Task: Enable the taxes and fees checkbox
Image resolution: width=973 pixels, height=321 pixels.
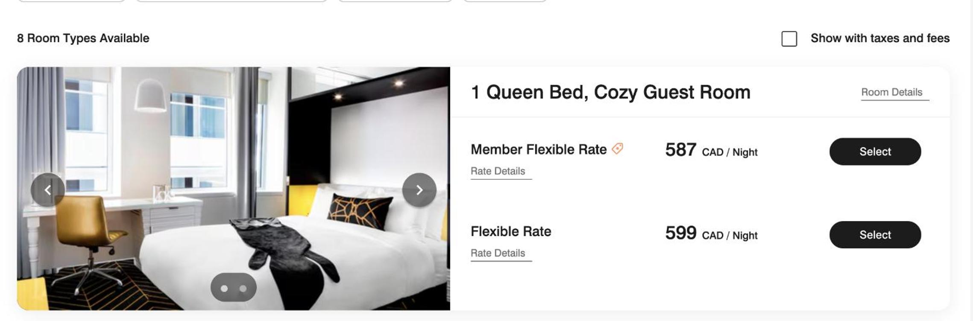Action: [789, 39]
